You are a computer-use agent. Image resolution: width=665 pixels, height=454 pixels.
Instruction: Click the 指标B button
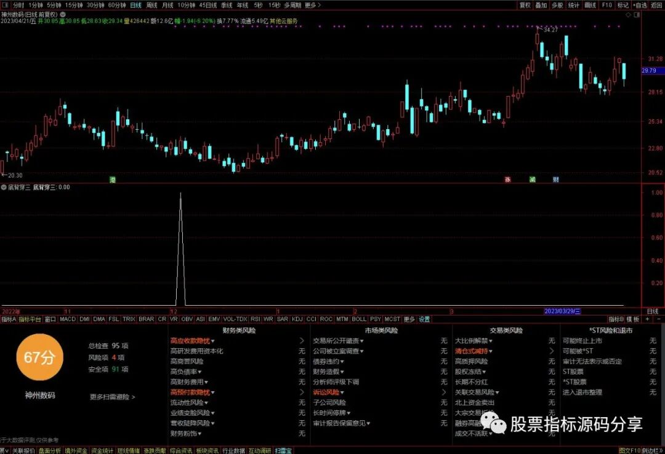click(x=616, y=319)
